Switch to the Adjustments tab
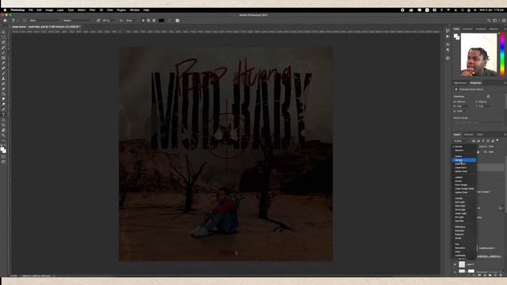Screen dimensions: 507x285 (459, 83)
